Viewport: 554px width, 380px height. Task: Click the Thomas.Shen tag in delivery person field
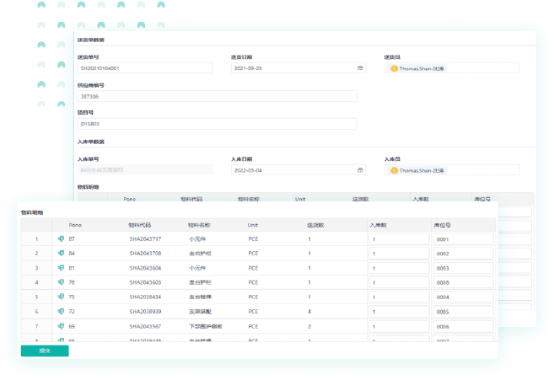point(417,68)
